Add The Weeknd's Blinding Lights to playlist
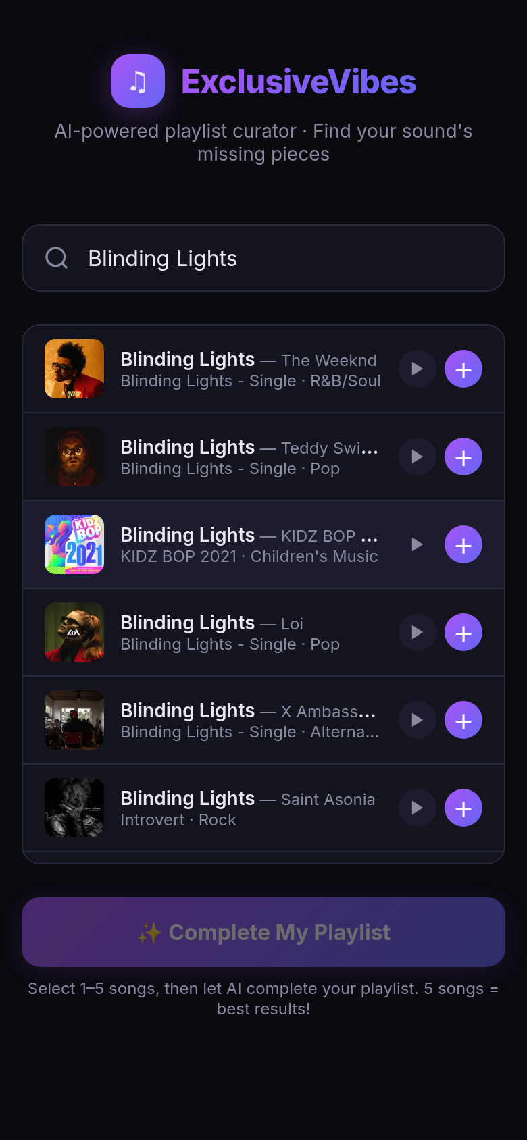Viewport: 527px width, 1140px height. pos(463,369)
